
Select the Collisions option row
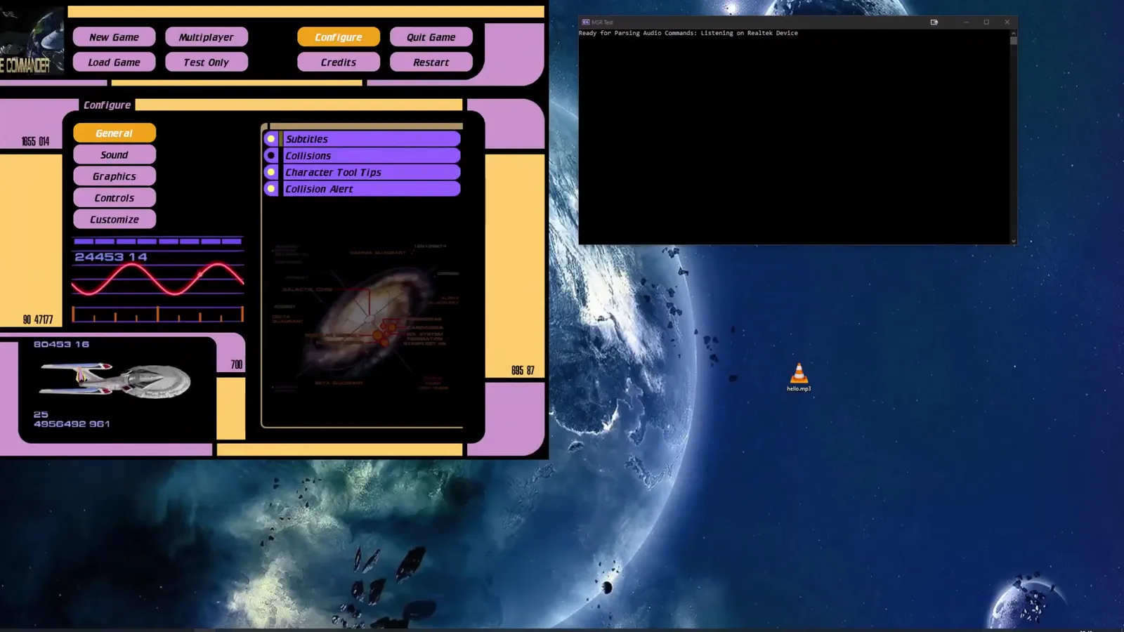(372, 155)
